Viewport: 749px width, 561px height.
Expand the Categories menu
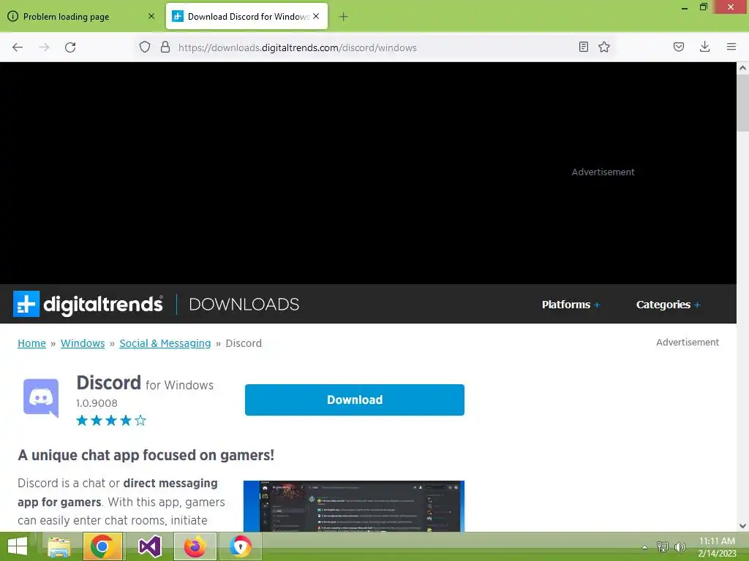pyautogui.click(x=669, y=305)
